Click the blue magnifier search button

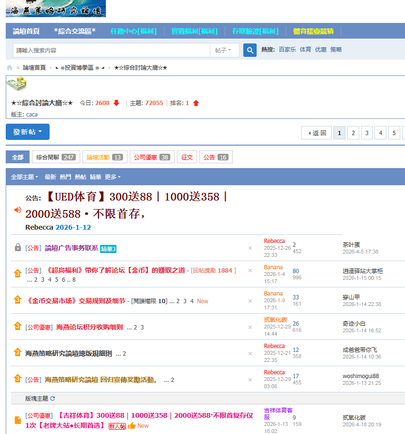[x=250, y=50]
